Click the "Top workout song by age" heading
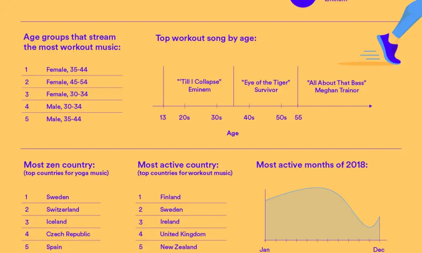422x253 pixels. [x=206, y=38]
